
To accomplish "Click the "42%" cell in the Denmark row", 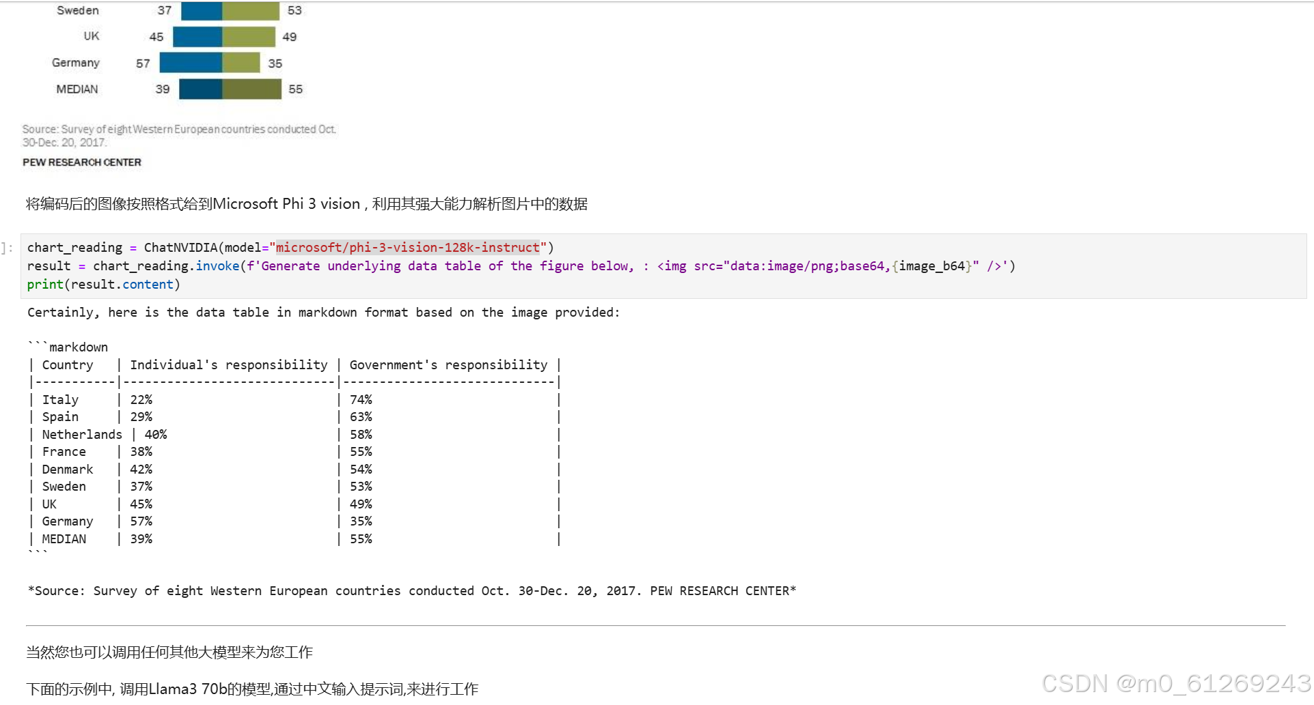I will [x=141, y=470].
